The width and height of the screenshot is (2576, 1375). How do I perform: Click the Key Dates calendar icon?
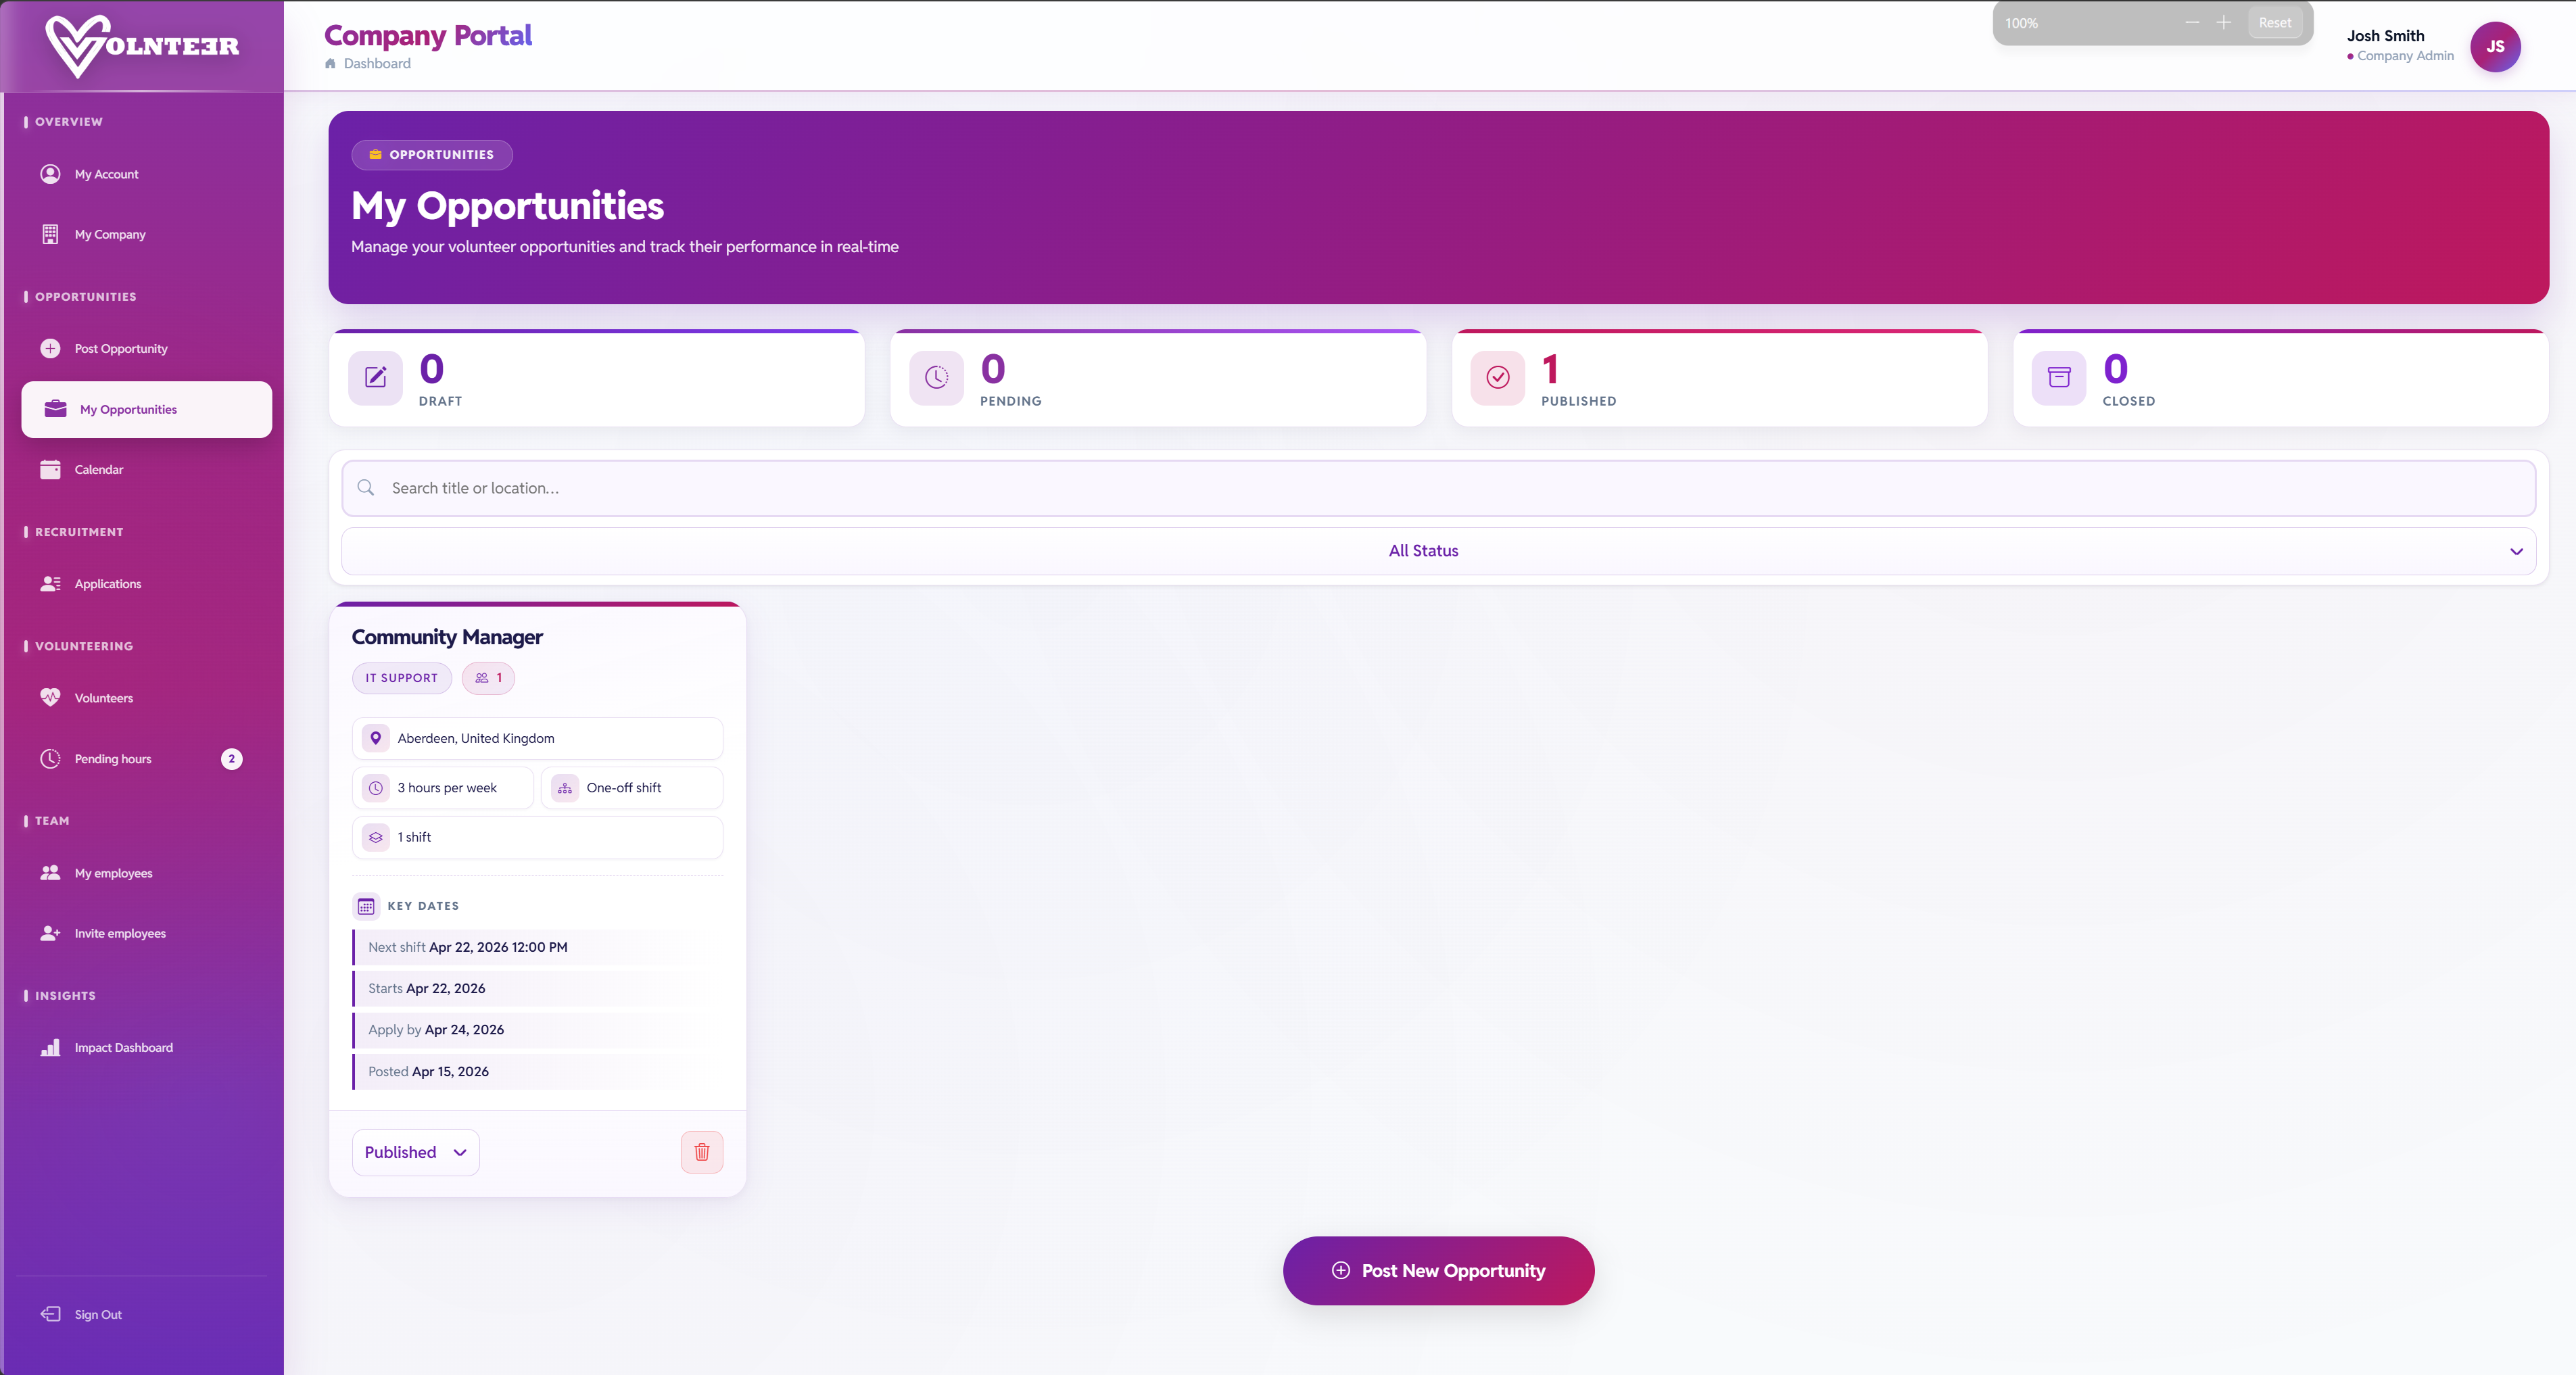tap(366, 907)
